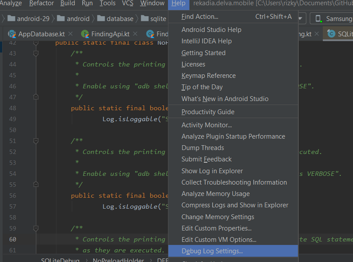This screenshot has width=353, height=262.
Task: Switch to the FindingApi.kt tab
Action: (110, 34)
